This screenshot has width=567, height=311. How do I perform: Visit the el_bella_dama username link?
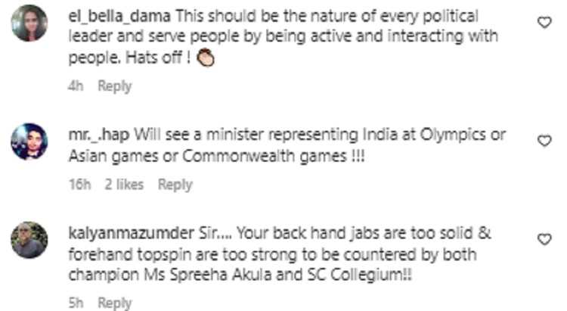click(119, 17)
